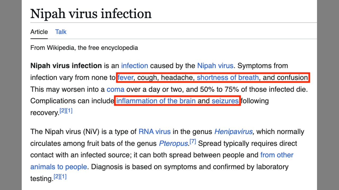Click 'From Wikipedia, the free encyclopedia' tagline
Viewport: 339px width, 190px height.
(x=84, y=48)
